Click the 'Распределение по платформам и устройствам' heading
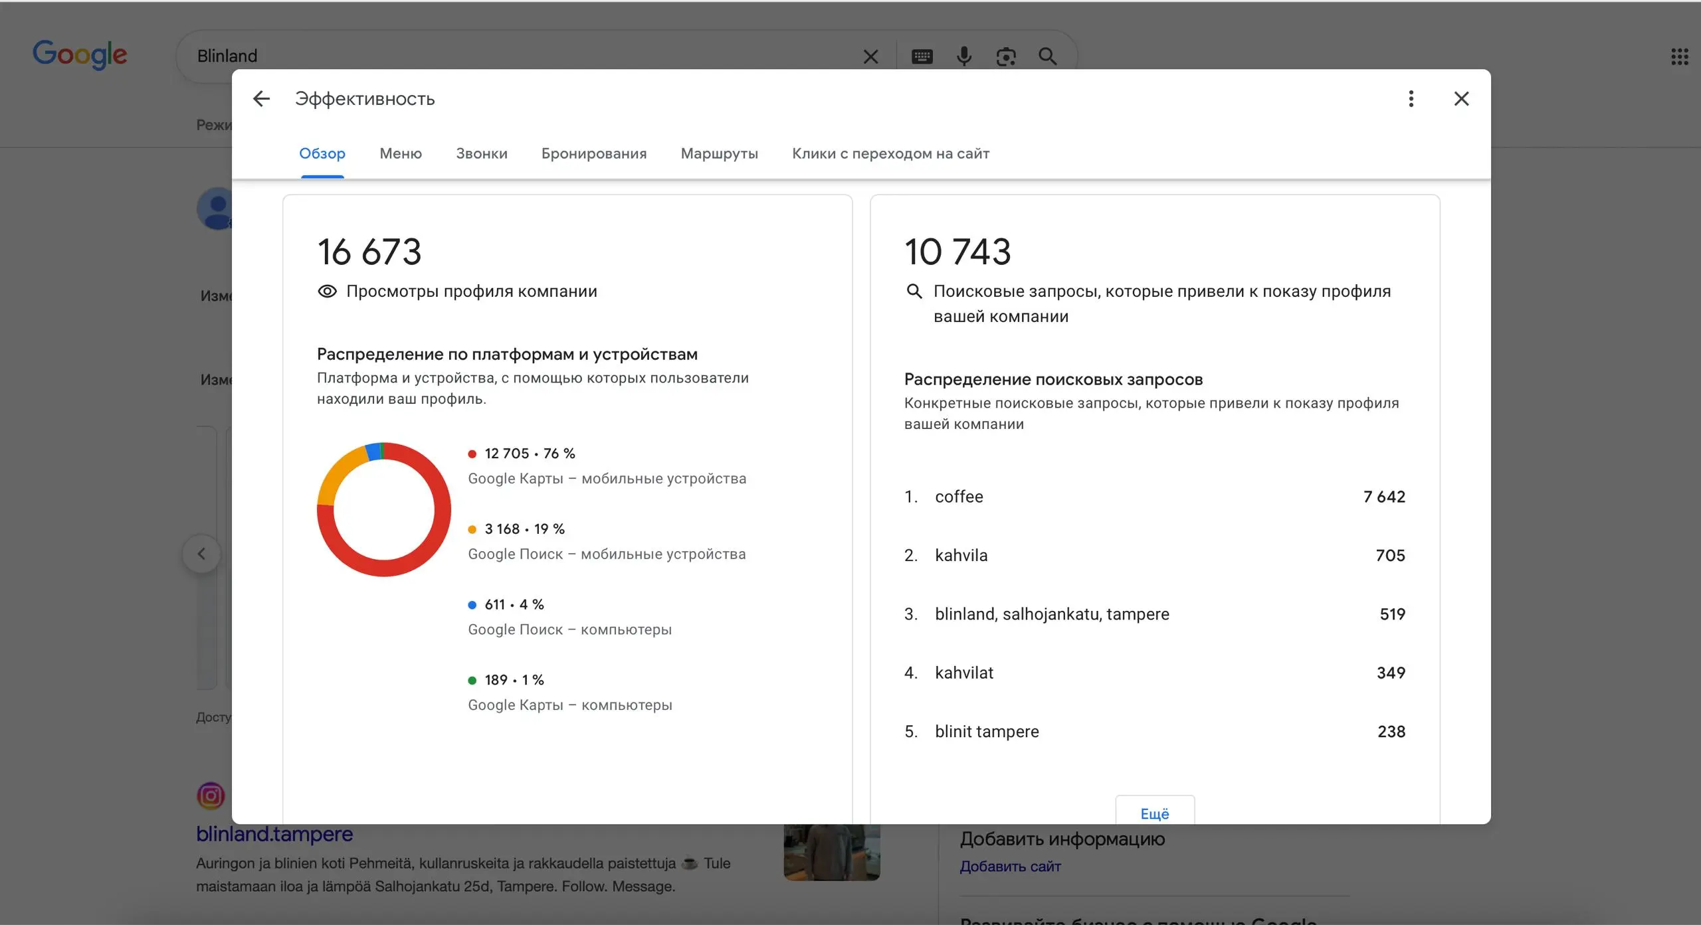Screen dimensions: 1701x925 click(507, 355)
